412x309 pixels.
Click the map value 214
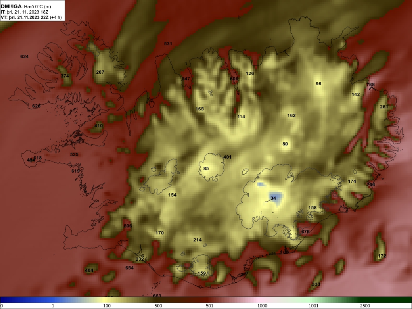pos(198,240)
